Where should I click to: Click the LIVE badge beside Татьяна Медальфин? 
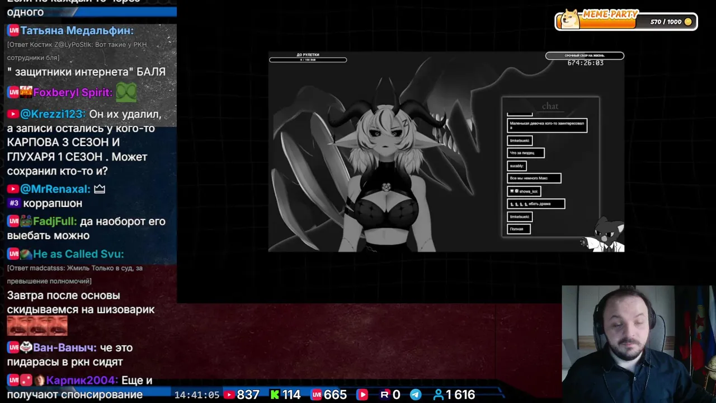13,31
